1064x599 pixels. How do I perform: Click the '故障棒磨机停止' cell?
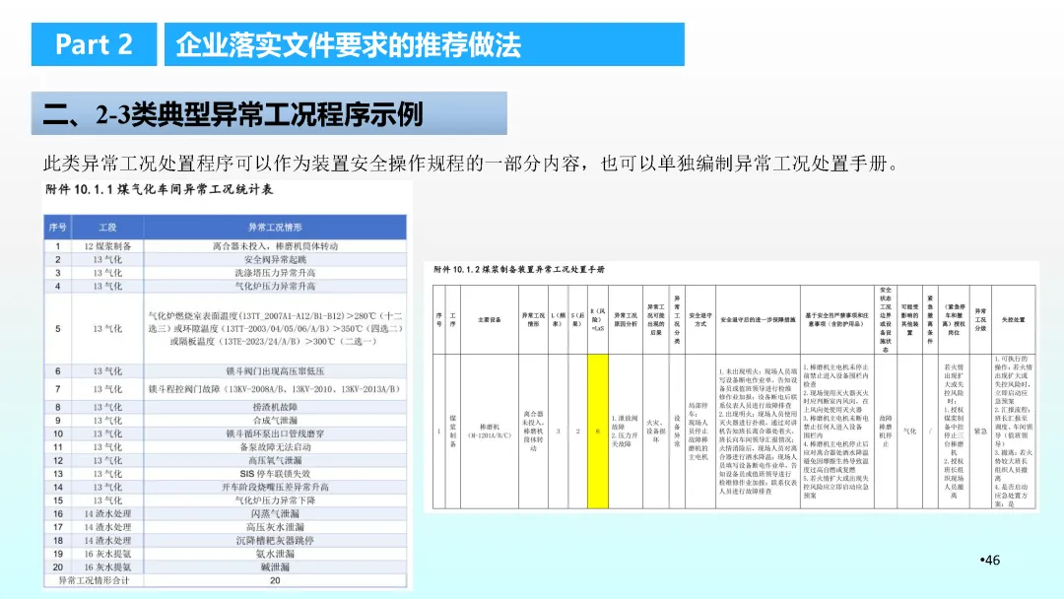(886, 432)
